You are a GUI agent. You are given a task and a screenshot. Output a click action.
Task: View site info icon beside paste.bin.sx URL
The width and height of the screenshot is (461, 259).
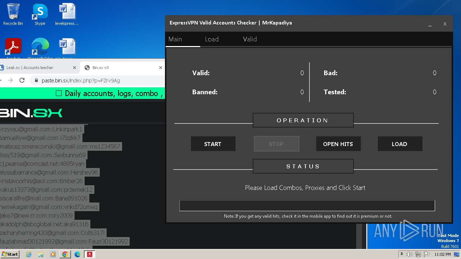click(36, 81)
